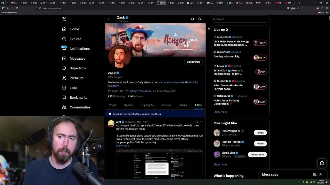Screen dimensions: 330x185
Task: Click Finish setup in bookmarks bar
Action: 323,13
